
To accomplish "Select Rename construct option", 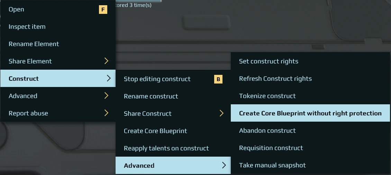I will pos(151,96).
